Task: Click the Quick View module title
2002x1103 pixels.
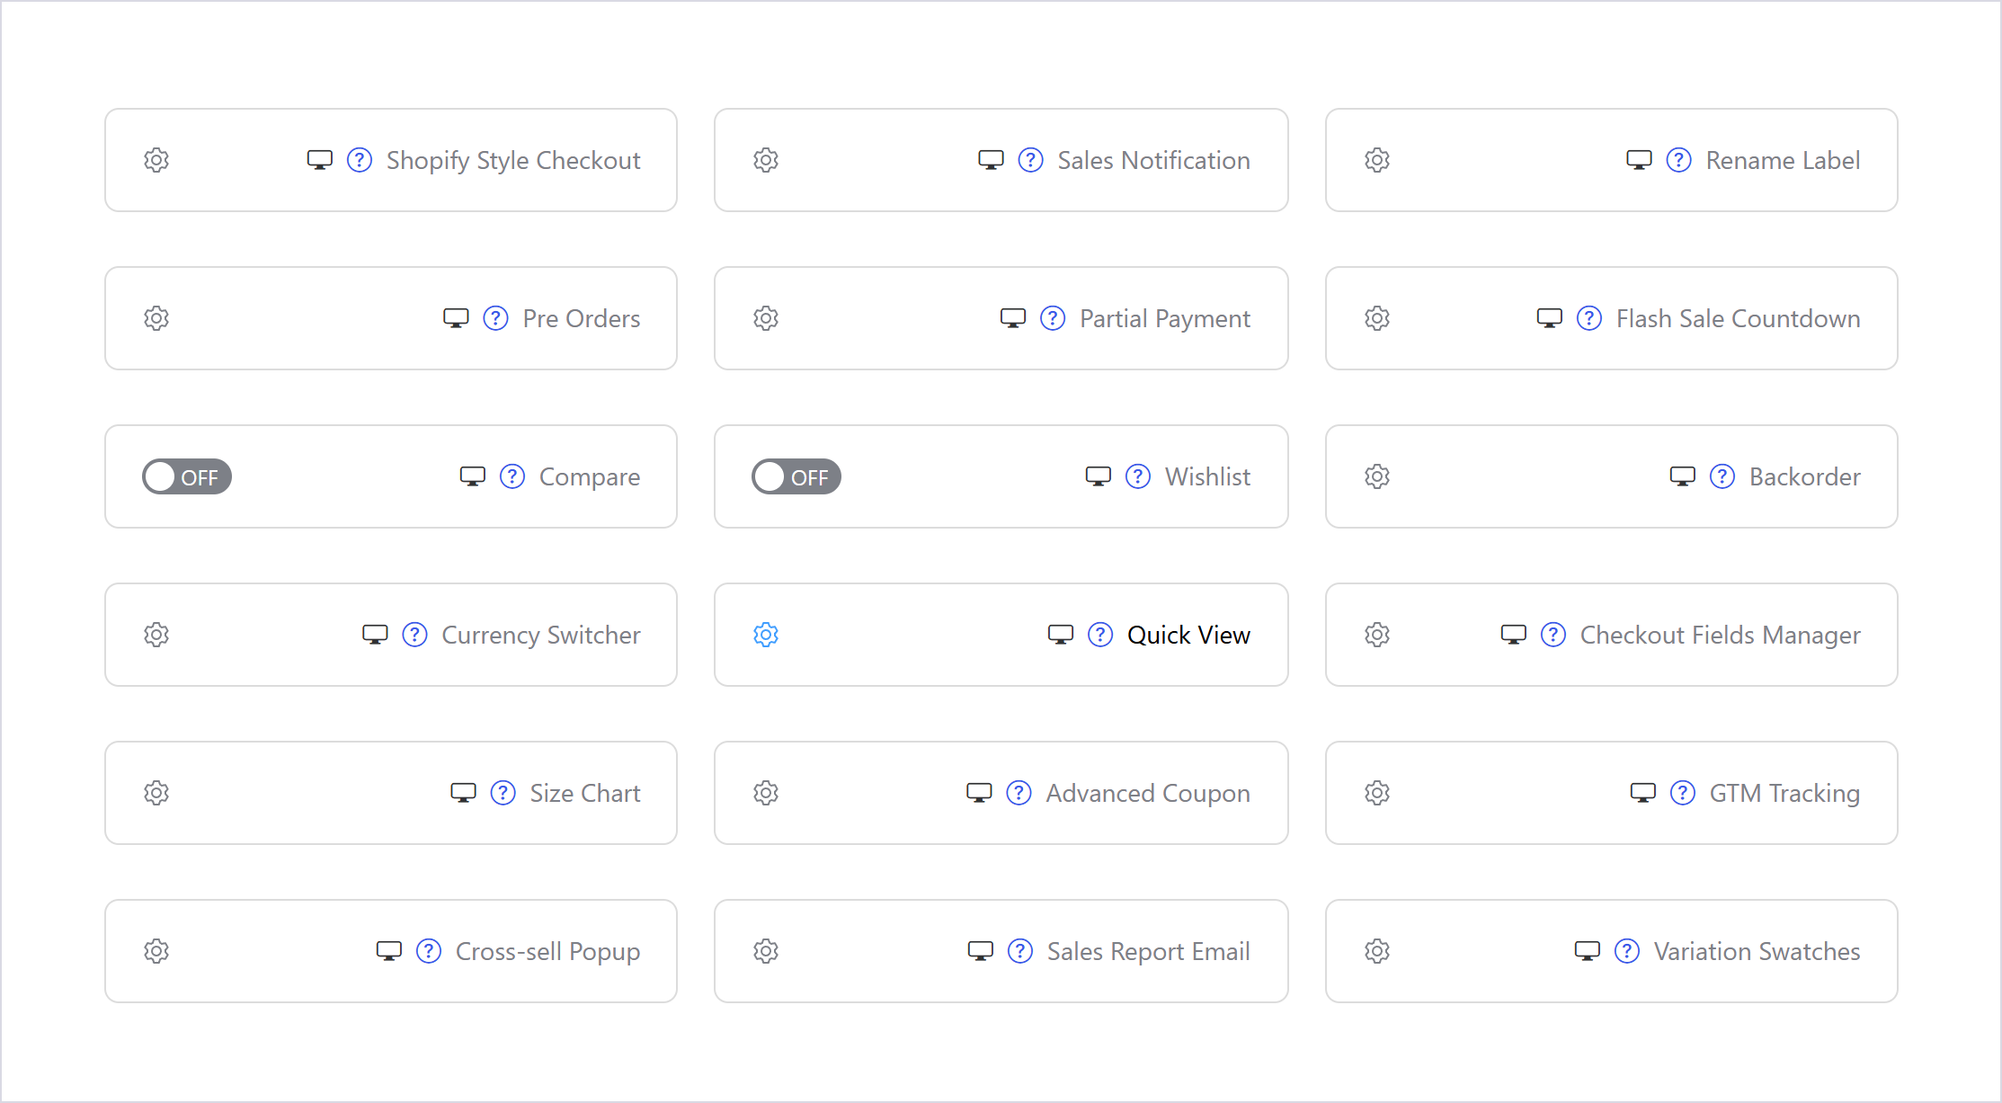Action: click(1188, 635)
